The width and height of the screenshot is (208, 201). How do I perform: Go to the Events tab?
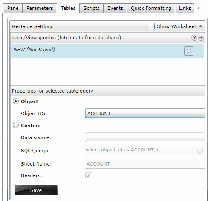coord(115,9)
